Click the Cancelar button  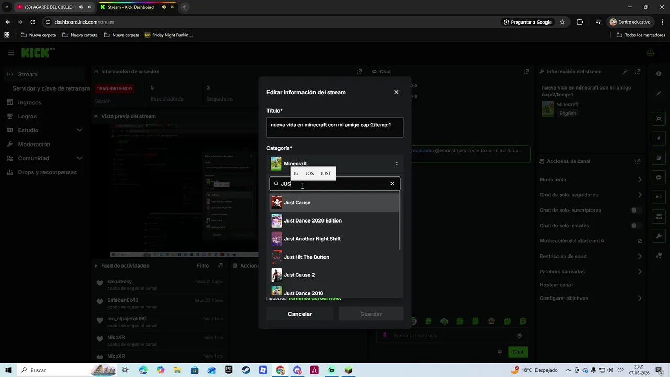click(300, 314)
